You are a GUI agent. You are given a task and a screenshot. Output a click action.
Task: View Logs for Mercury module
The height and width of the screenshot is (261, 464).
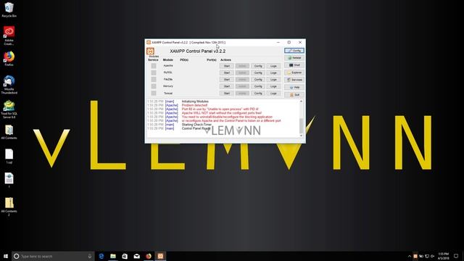pyautogui.click(x=273, y=86)
